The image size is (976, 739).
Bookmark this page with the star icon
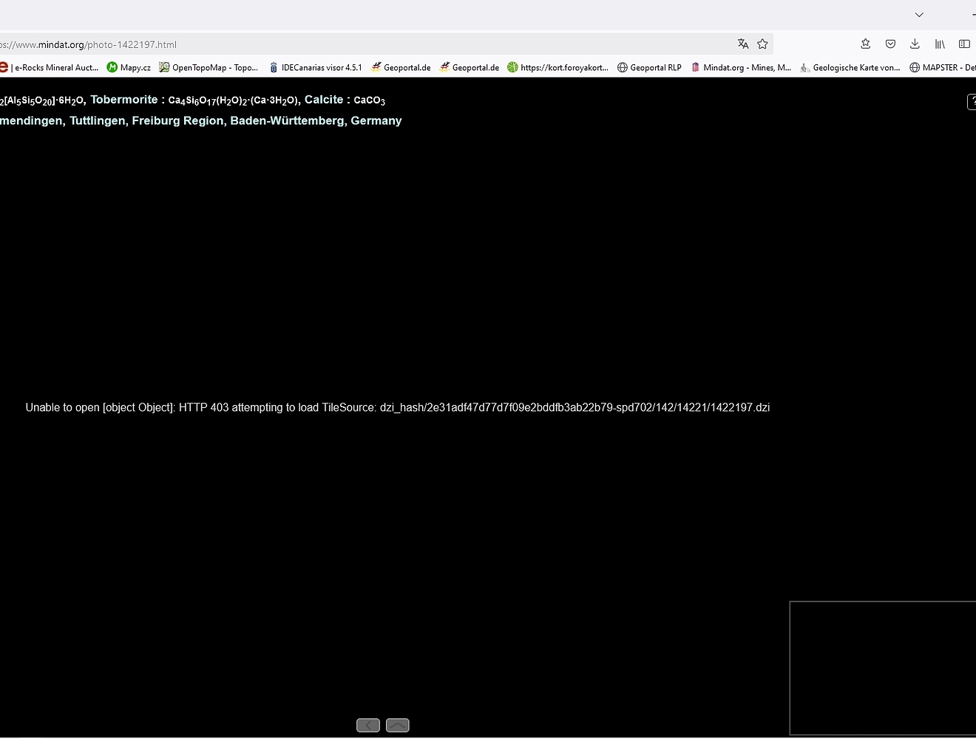coord(762,44)
